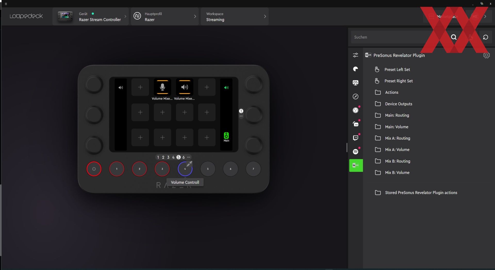Select the highlighted touch page 5
495x270 pixels.
(x=178, y=157)
